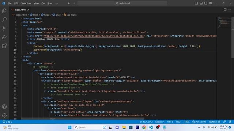Viewport: 234px width, 131px height.
Task: Open Accounts menu in activity bar
Action: (4, 107)
